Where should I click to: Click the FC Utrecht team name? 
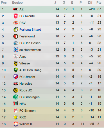tap(27, 77)
